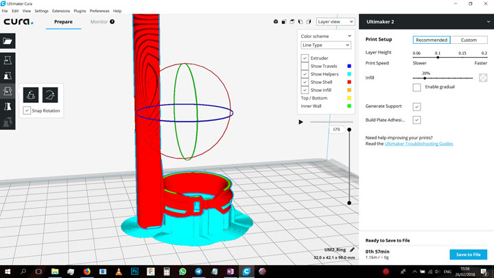The width and height of the screenshot is (494, 278).
Task: Click the pencil icon next to UM2_Ring
Action: click(x=352, y=250)
